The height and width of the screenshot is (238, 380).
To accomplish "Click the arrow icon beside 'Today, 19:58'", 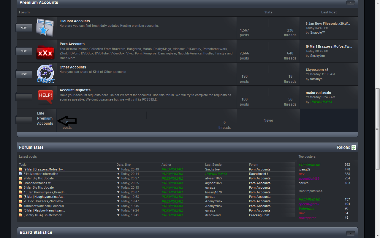I will (118, 197).
